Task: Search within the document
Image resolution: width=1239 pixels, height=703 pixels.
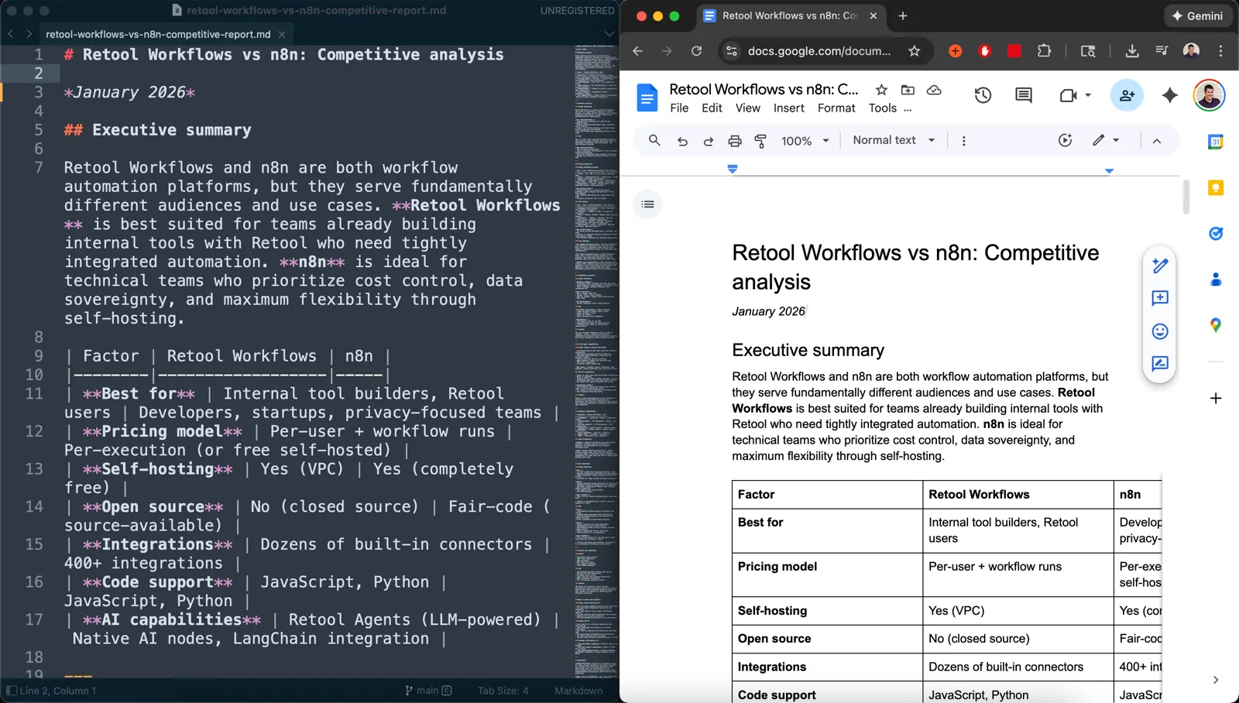Action: 654,140
